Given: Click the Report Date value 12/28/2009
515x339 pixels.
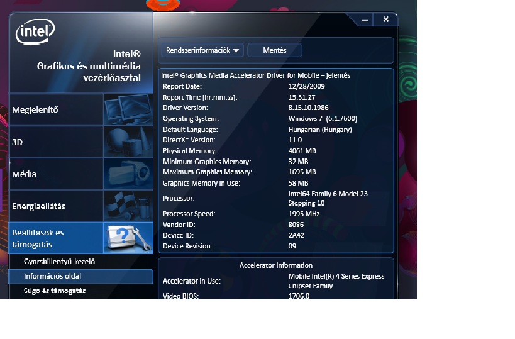Looking at the screenshot, I should pos(306,86).
